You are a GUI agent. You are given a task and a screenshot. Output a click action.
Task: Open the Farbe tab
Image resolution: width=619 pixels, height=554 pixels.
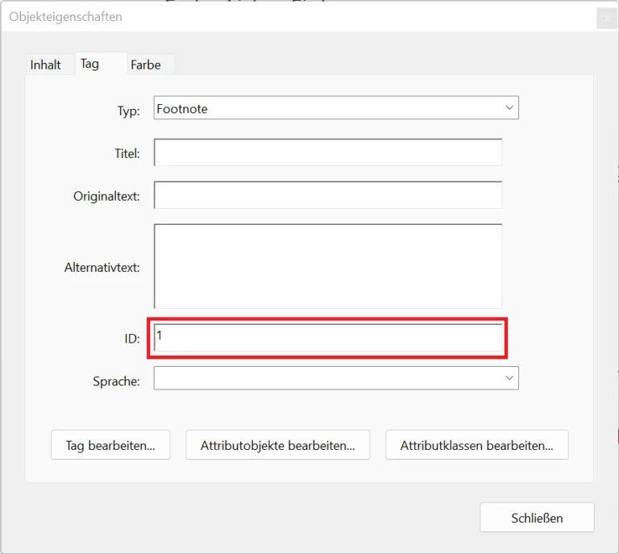(146, 65)
